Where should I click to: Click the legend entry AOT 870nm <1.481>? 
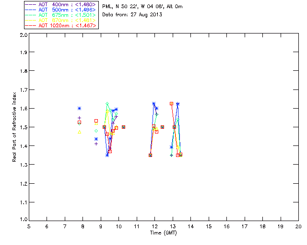click(61, 20)
